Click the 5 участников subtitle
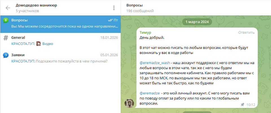Image resolution: width=271 pixels, height=113 pixels. pos(27,11)
